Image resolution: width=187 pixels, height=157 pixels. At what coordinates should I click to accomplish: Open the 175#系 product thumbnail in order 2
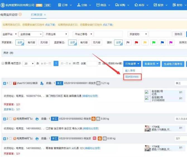click(x=148, y=128)
